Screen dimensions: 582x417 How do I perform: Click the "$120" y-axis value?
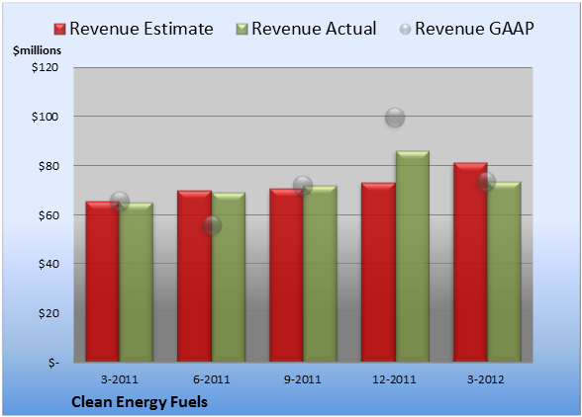(x=45, y=67)
